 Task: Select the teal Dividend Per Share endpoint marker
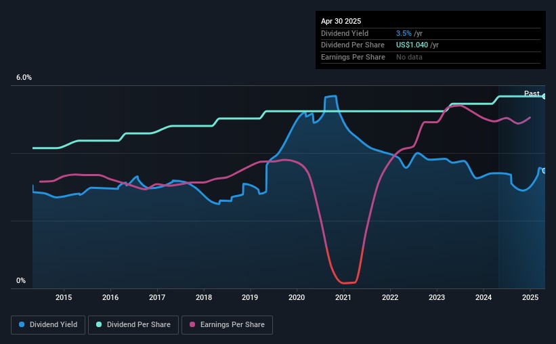point(544,96)
